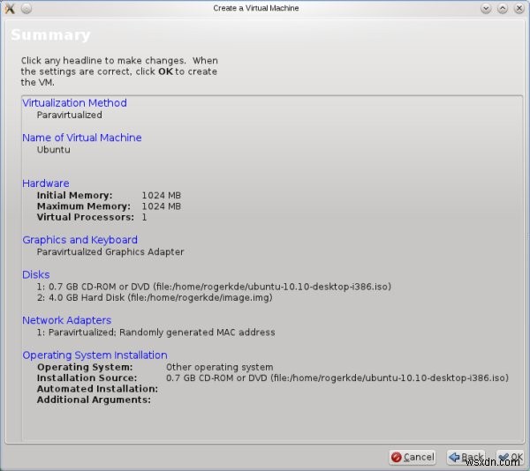Click the disk 1 CD-ROM or DVD entry

pos(214,287)
